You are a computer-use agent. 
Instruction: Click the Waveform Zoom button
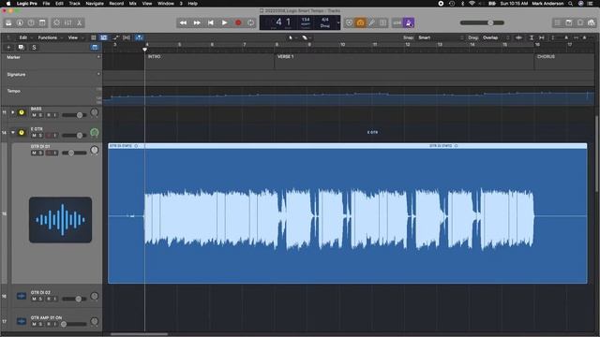tap(519, 37)
